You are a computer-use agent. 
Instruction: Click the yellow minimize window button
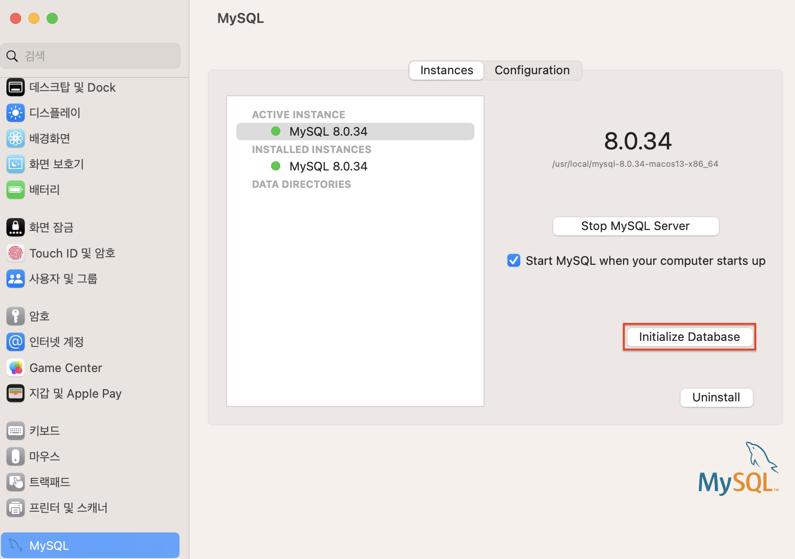pos(34,18)
